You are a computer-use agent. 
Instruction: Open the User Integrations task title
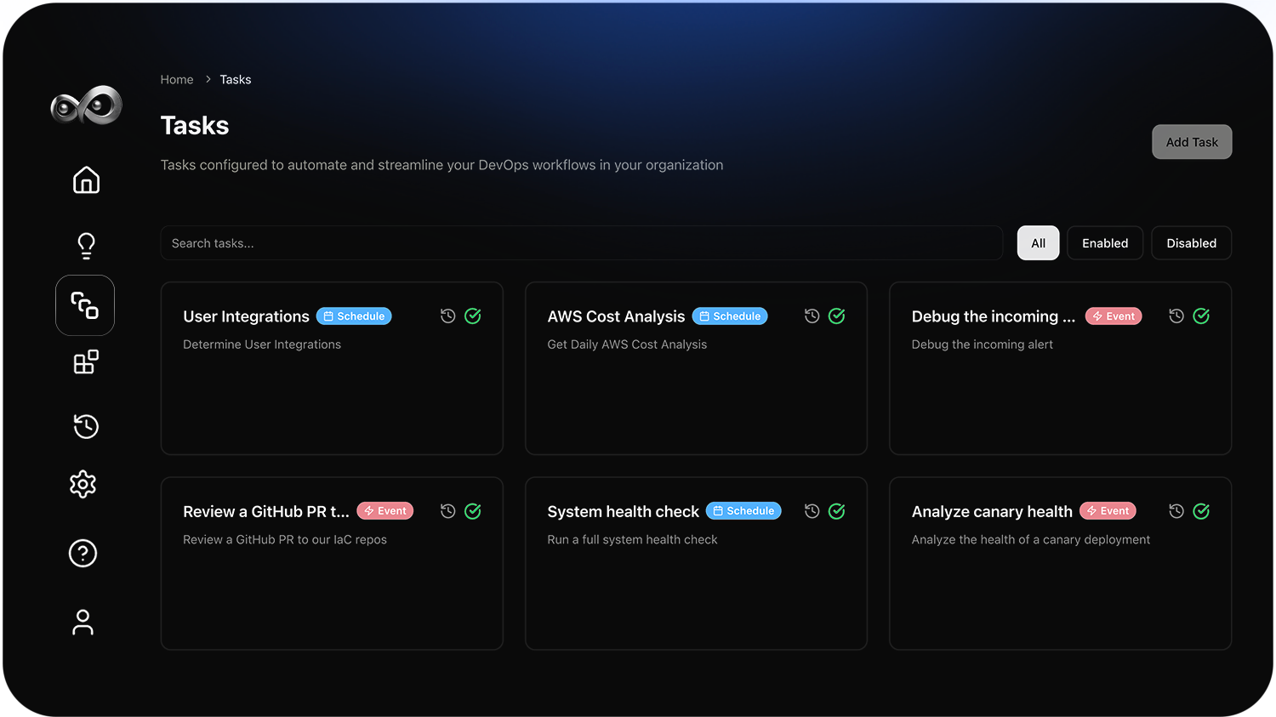pos(246,316)
